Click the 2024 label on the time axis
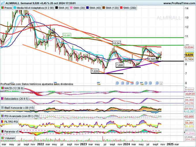 click(x=127, y=144)
